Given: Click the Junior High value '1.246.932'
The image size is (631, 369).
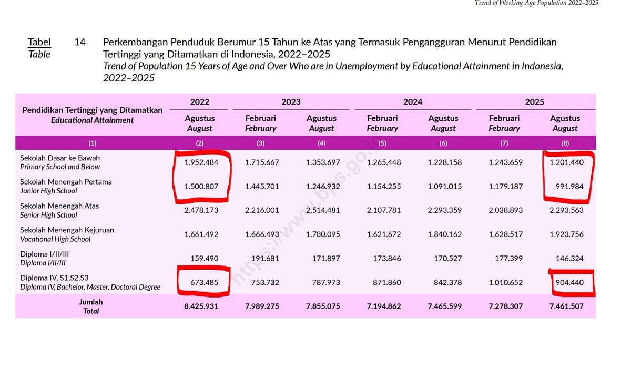Looking at the screenshot, I should (323, 186).
